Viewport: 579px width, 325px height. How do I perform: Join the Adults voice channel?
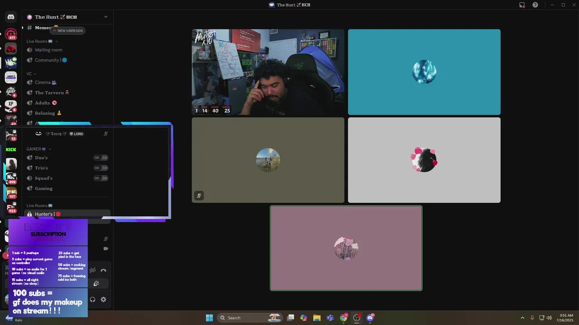click(67, 103)
